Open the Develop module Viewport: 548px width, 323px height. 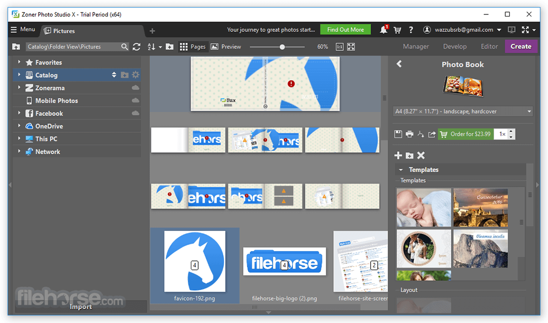coord(455,46)
